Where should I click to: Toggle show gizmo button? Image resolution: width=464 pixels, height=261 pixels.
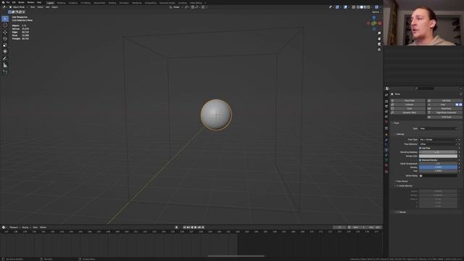click(337, 7)
